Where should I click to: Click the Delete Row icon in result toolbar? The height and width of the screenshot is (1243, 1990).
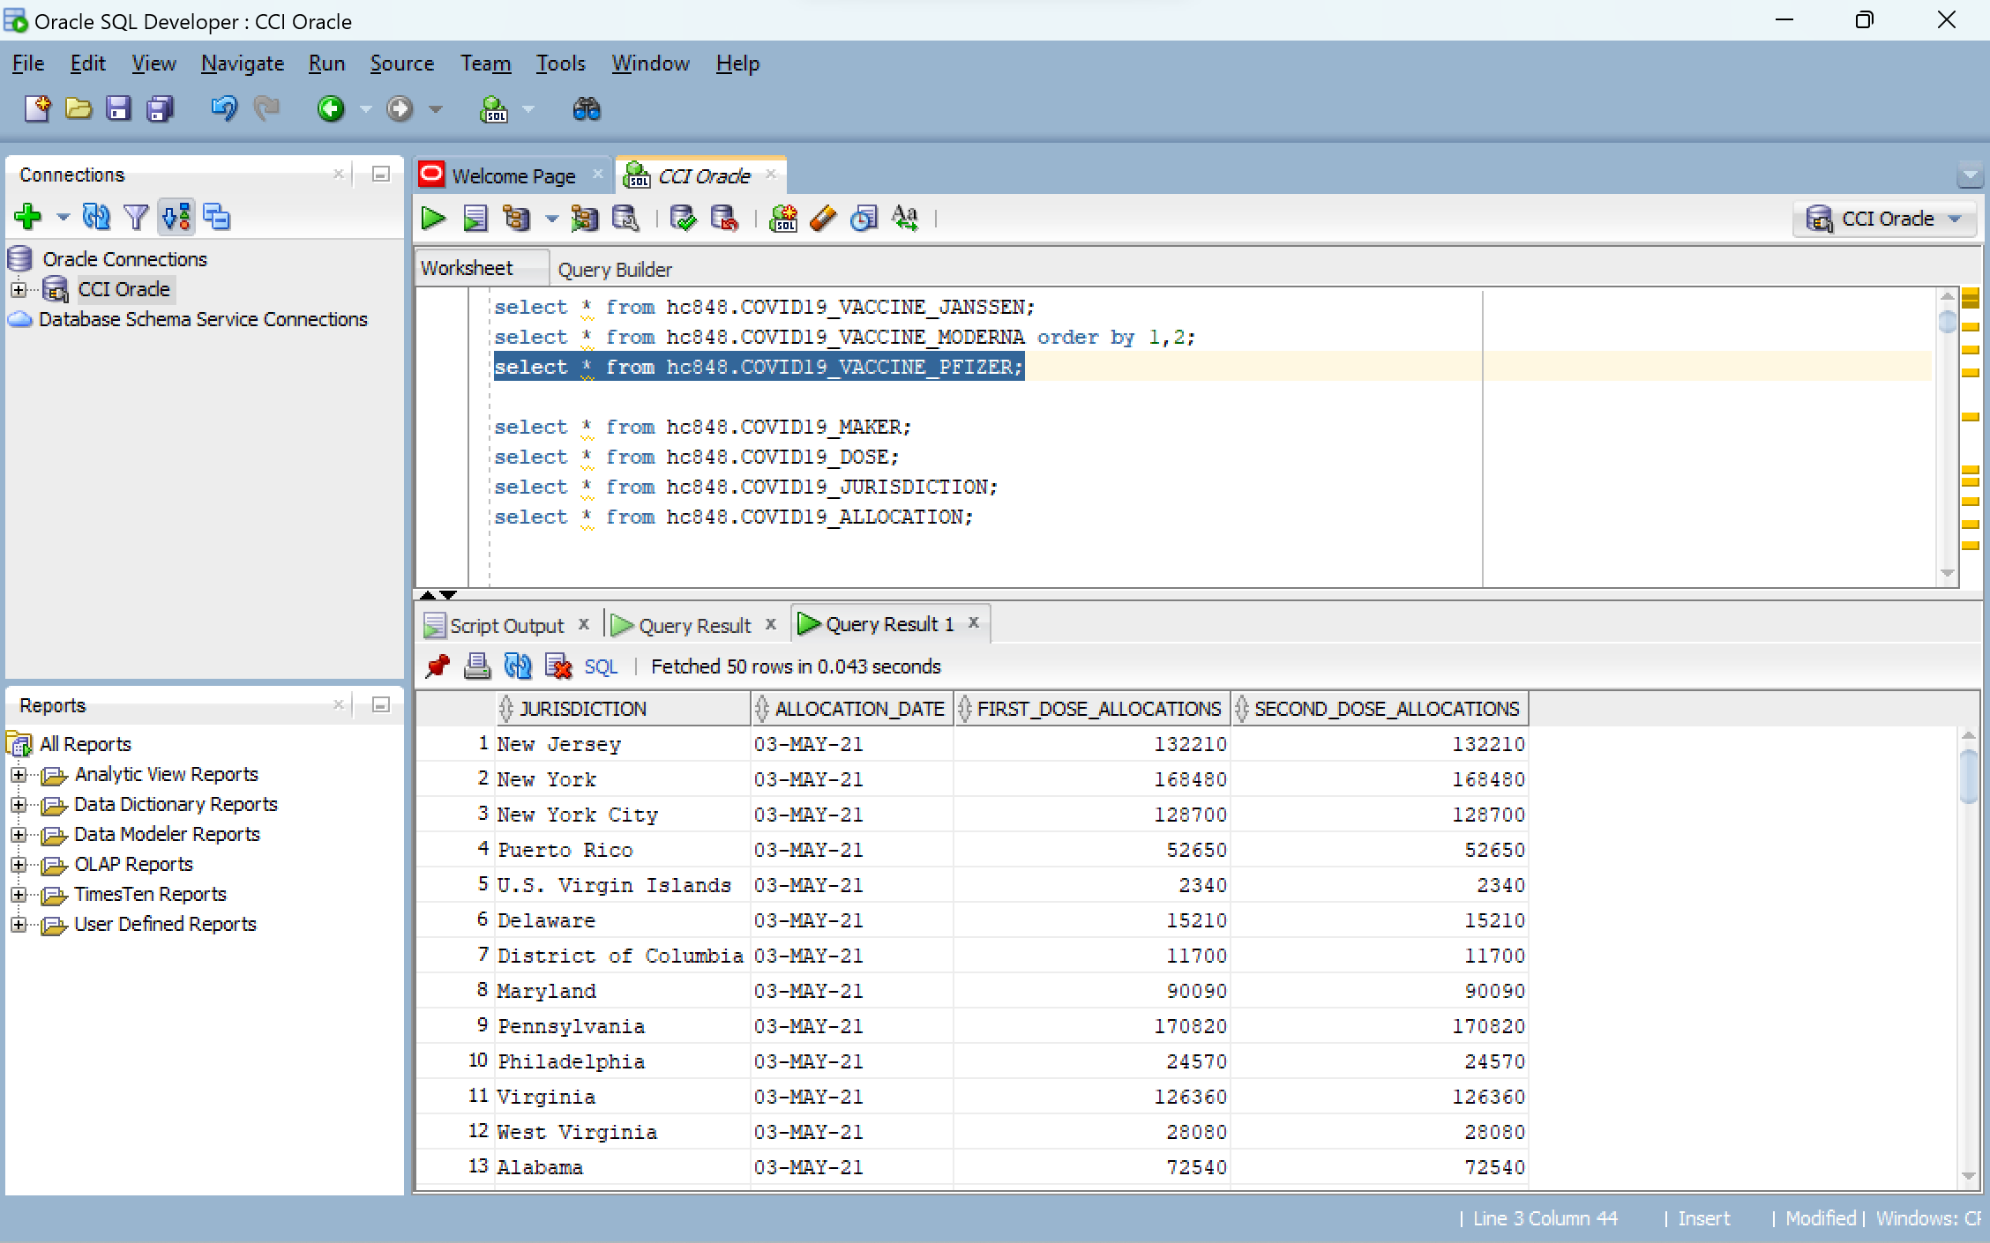point(558,666)
